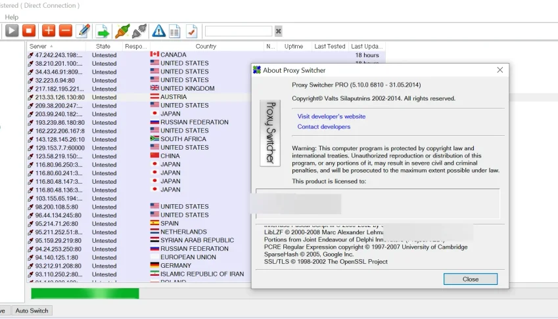Click the 18 hours last updated cell
Viewport: 558px width, 319px height.
[x=367, y=55]
